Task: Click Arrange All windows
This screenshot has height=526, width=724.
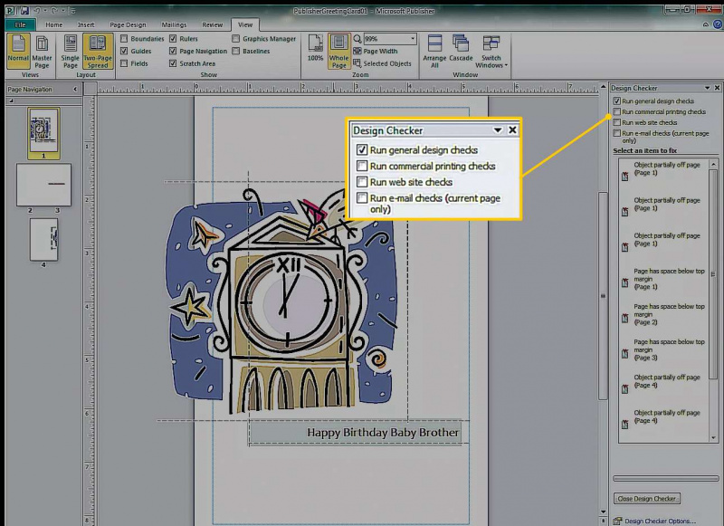Action: (x=434, y=51)
